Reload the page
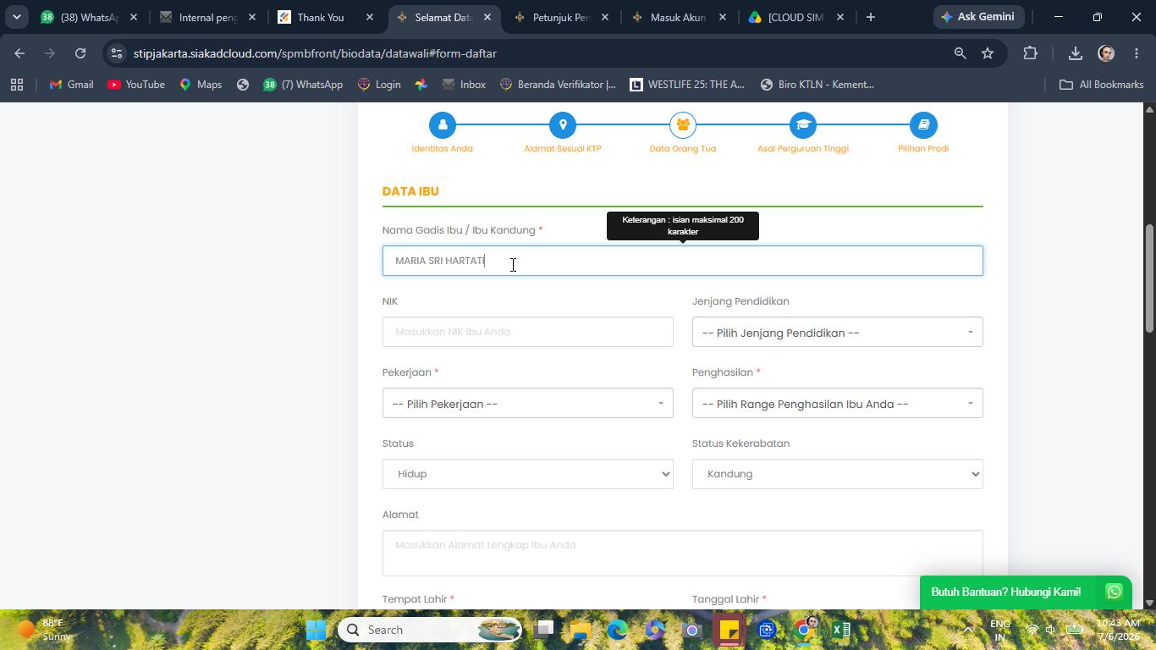Image resolution: width=1156 pixels, height=650 pixels. (x=80, y=53)
